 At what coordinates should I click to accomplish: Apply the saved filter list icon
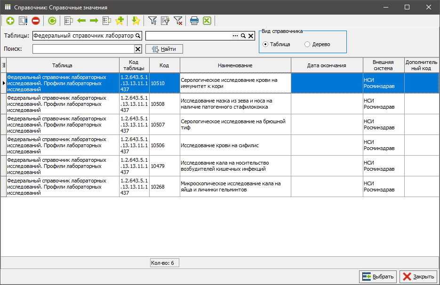(x=165, y=21)
